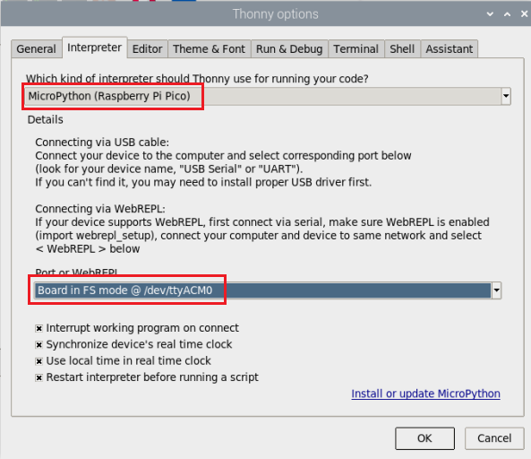Toggle Interrupt working program on connect
Viewport: 531px width, 459px height.
[39, 328]
